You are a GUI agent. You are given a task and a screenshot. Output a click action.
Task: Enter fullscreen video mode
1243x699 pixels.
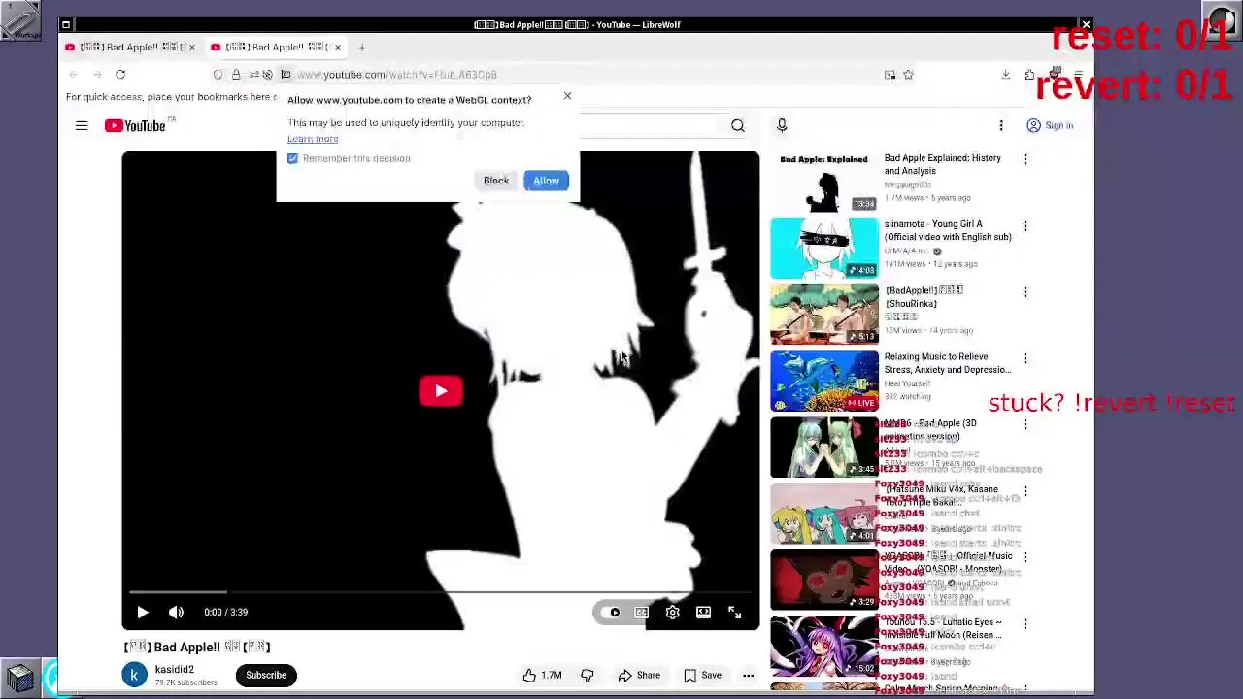tap(734, 612)
